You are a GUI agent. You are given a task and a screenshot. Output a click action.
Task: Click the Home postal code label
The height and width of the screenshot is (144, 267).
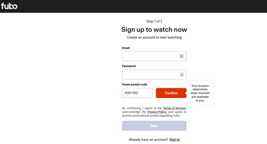[135, 84]
